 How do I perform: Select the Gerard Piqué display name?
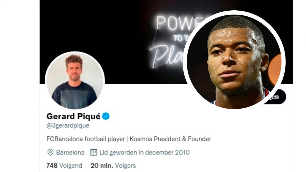click(x=73, y=116)
